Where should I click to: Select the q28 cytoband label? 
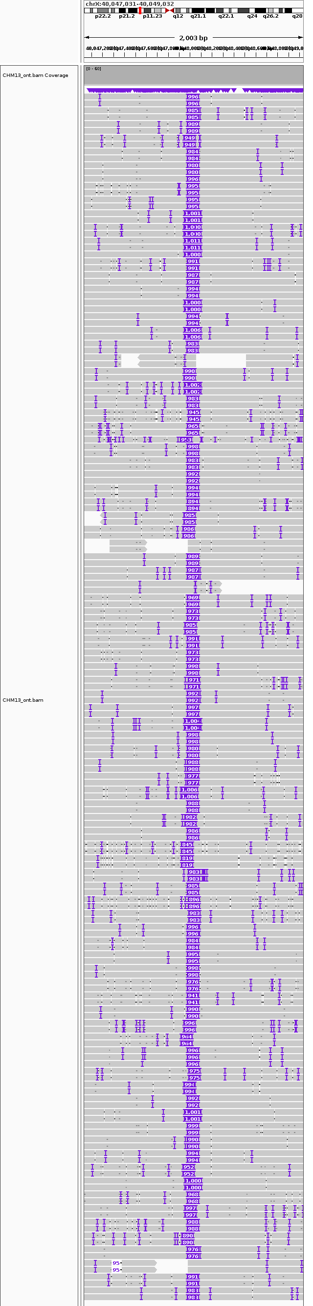297,16
